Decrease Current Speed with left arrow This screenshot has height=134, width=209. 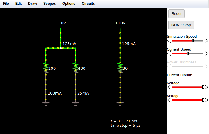(x=169, y=54)
